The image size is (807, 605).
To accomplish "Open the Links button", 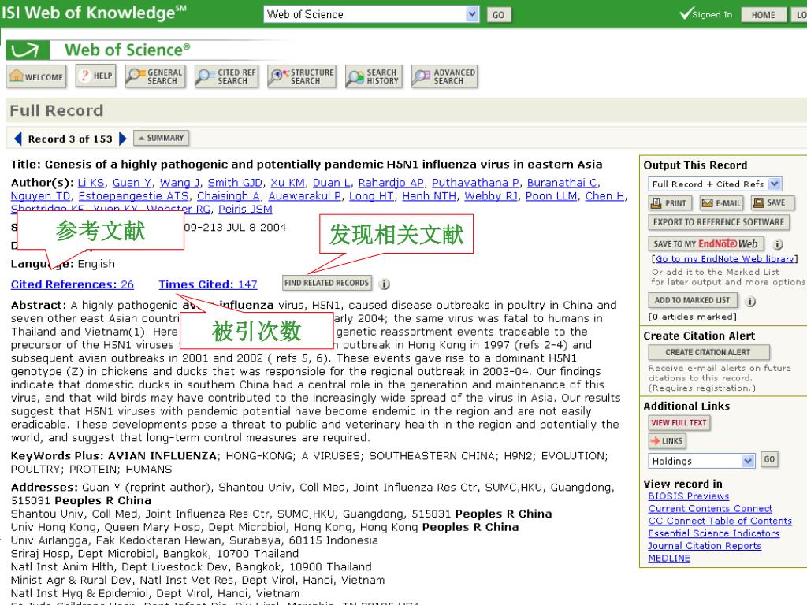I will [667, 441].
